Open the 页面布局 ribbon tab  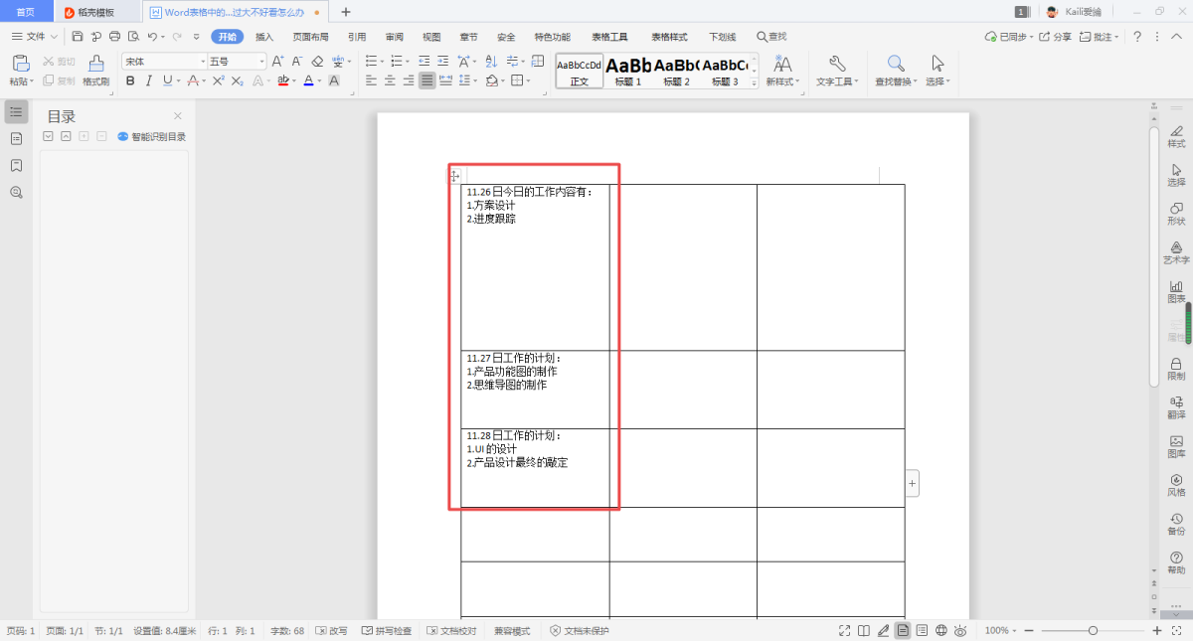pos(310,37)
